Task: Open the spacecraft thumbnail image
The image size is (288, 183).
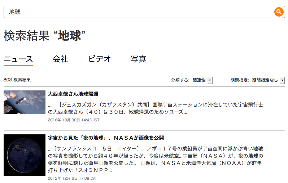Action: [x=24, y=102]
